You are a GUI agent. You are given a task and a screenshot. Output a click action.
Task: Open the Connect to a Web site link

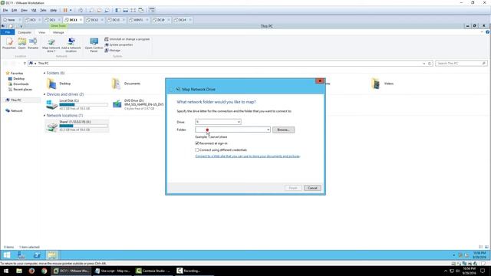[247, 156]
